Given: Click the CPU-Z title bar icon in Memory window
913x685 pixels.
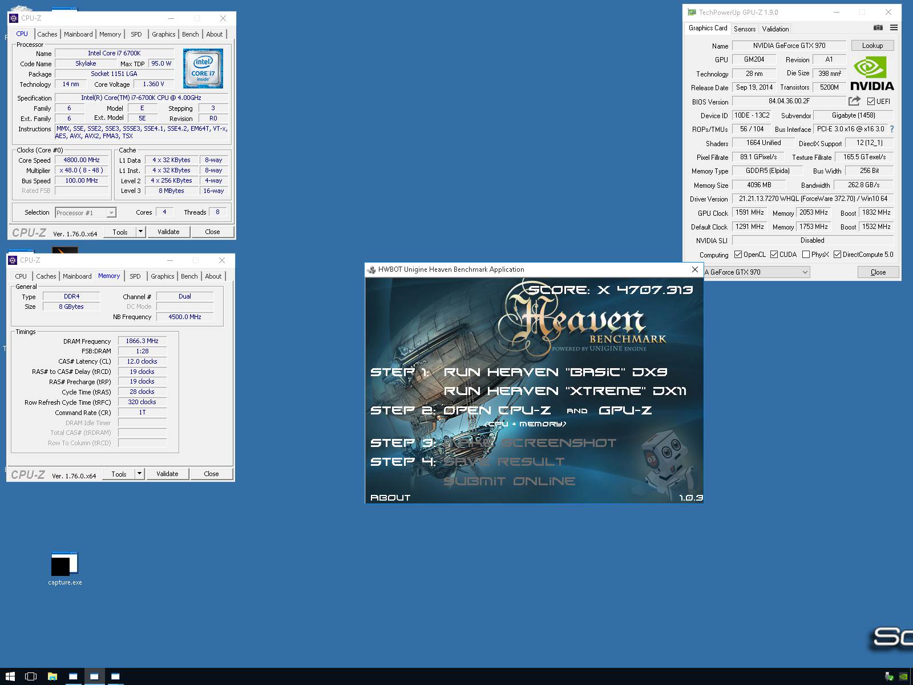Looking at the screenshot, I should pos(13,260).
